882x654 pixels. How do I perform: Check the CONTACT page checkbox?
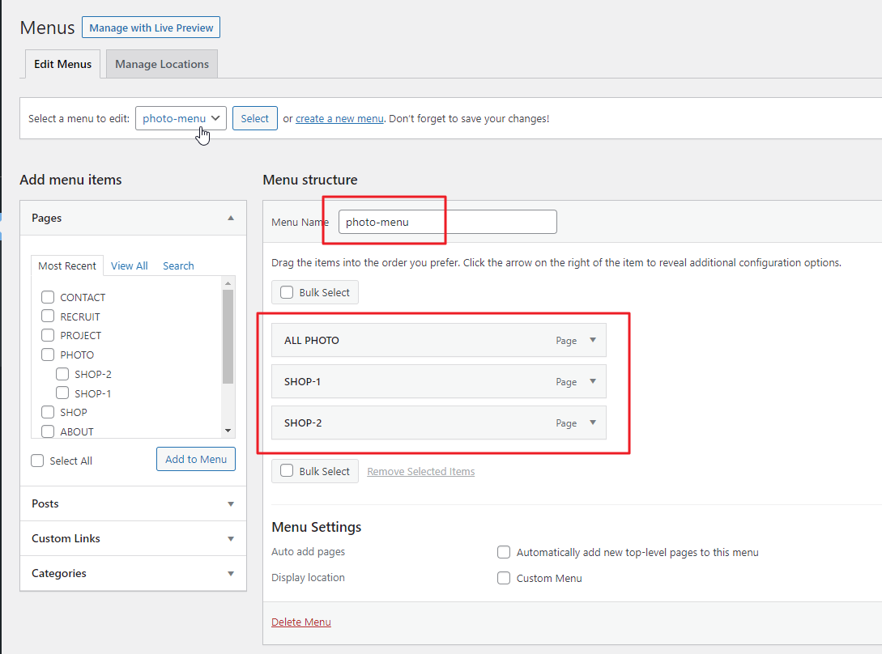(x=48, y=297)
